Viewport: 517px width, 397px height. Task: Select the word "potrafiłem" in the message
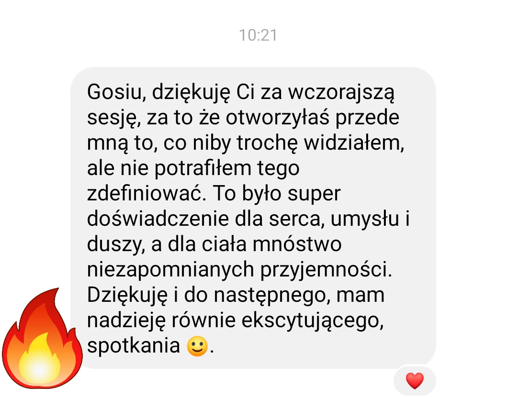tap(203, 168)
